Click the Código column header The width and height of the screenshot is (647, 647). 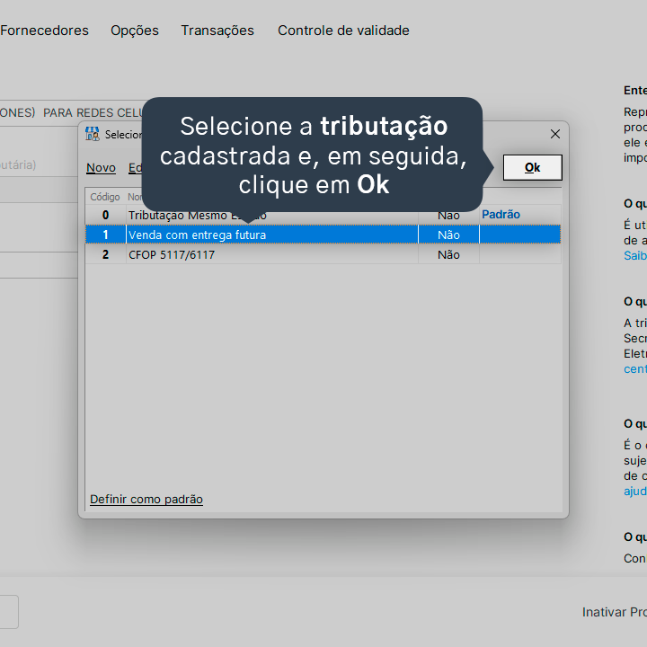[x=105, y=197]
